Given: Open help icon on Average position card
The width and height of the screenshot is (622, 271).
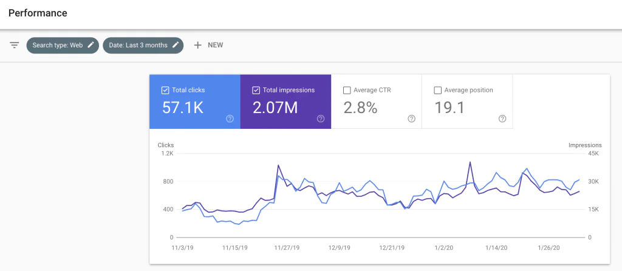Looking at the screenshot, I should tap(502, 118).
